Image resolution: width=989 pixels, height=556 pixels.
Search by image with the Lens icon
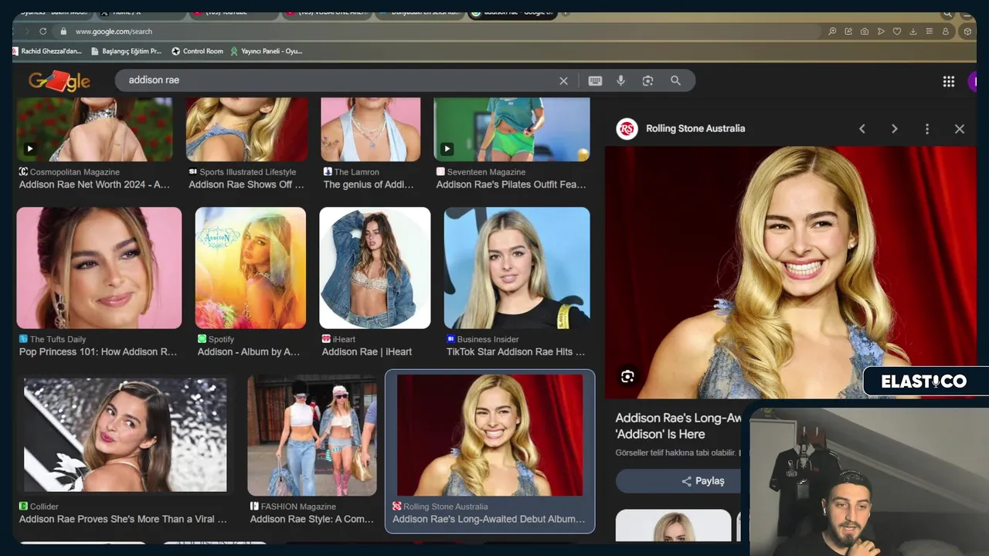(x=647, y=80)
